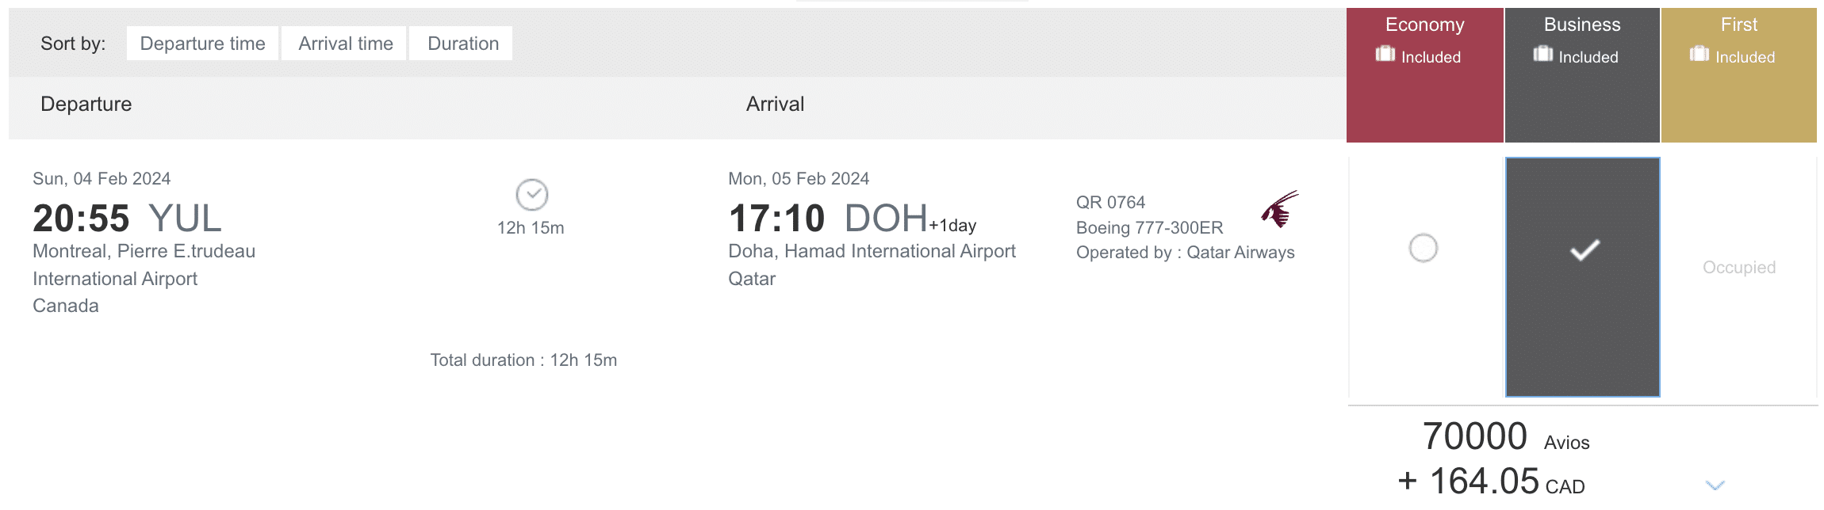Viewport: 1824px width, 510px height.
Task: Click the Arrival column header
Action: coord(775,105)
